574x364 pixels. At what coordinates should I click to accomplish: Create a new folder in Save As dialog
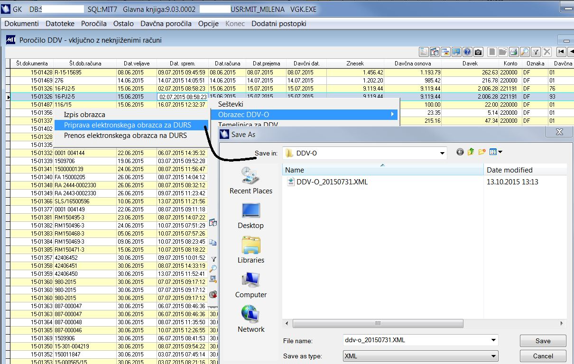pyautogui.click(x=482, y=152)
